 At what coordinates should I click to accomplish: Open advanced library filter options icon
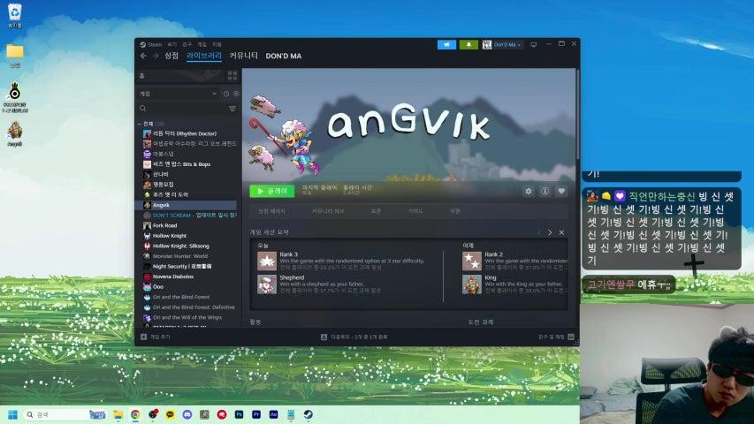click(232, 109)
